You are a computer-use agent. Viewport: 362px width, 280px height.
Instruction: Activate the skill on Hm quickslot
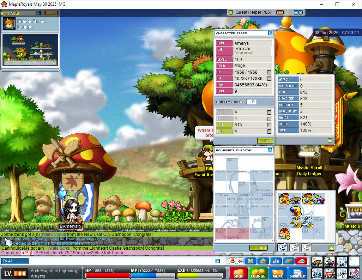342,262
